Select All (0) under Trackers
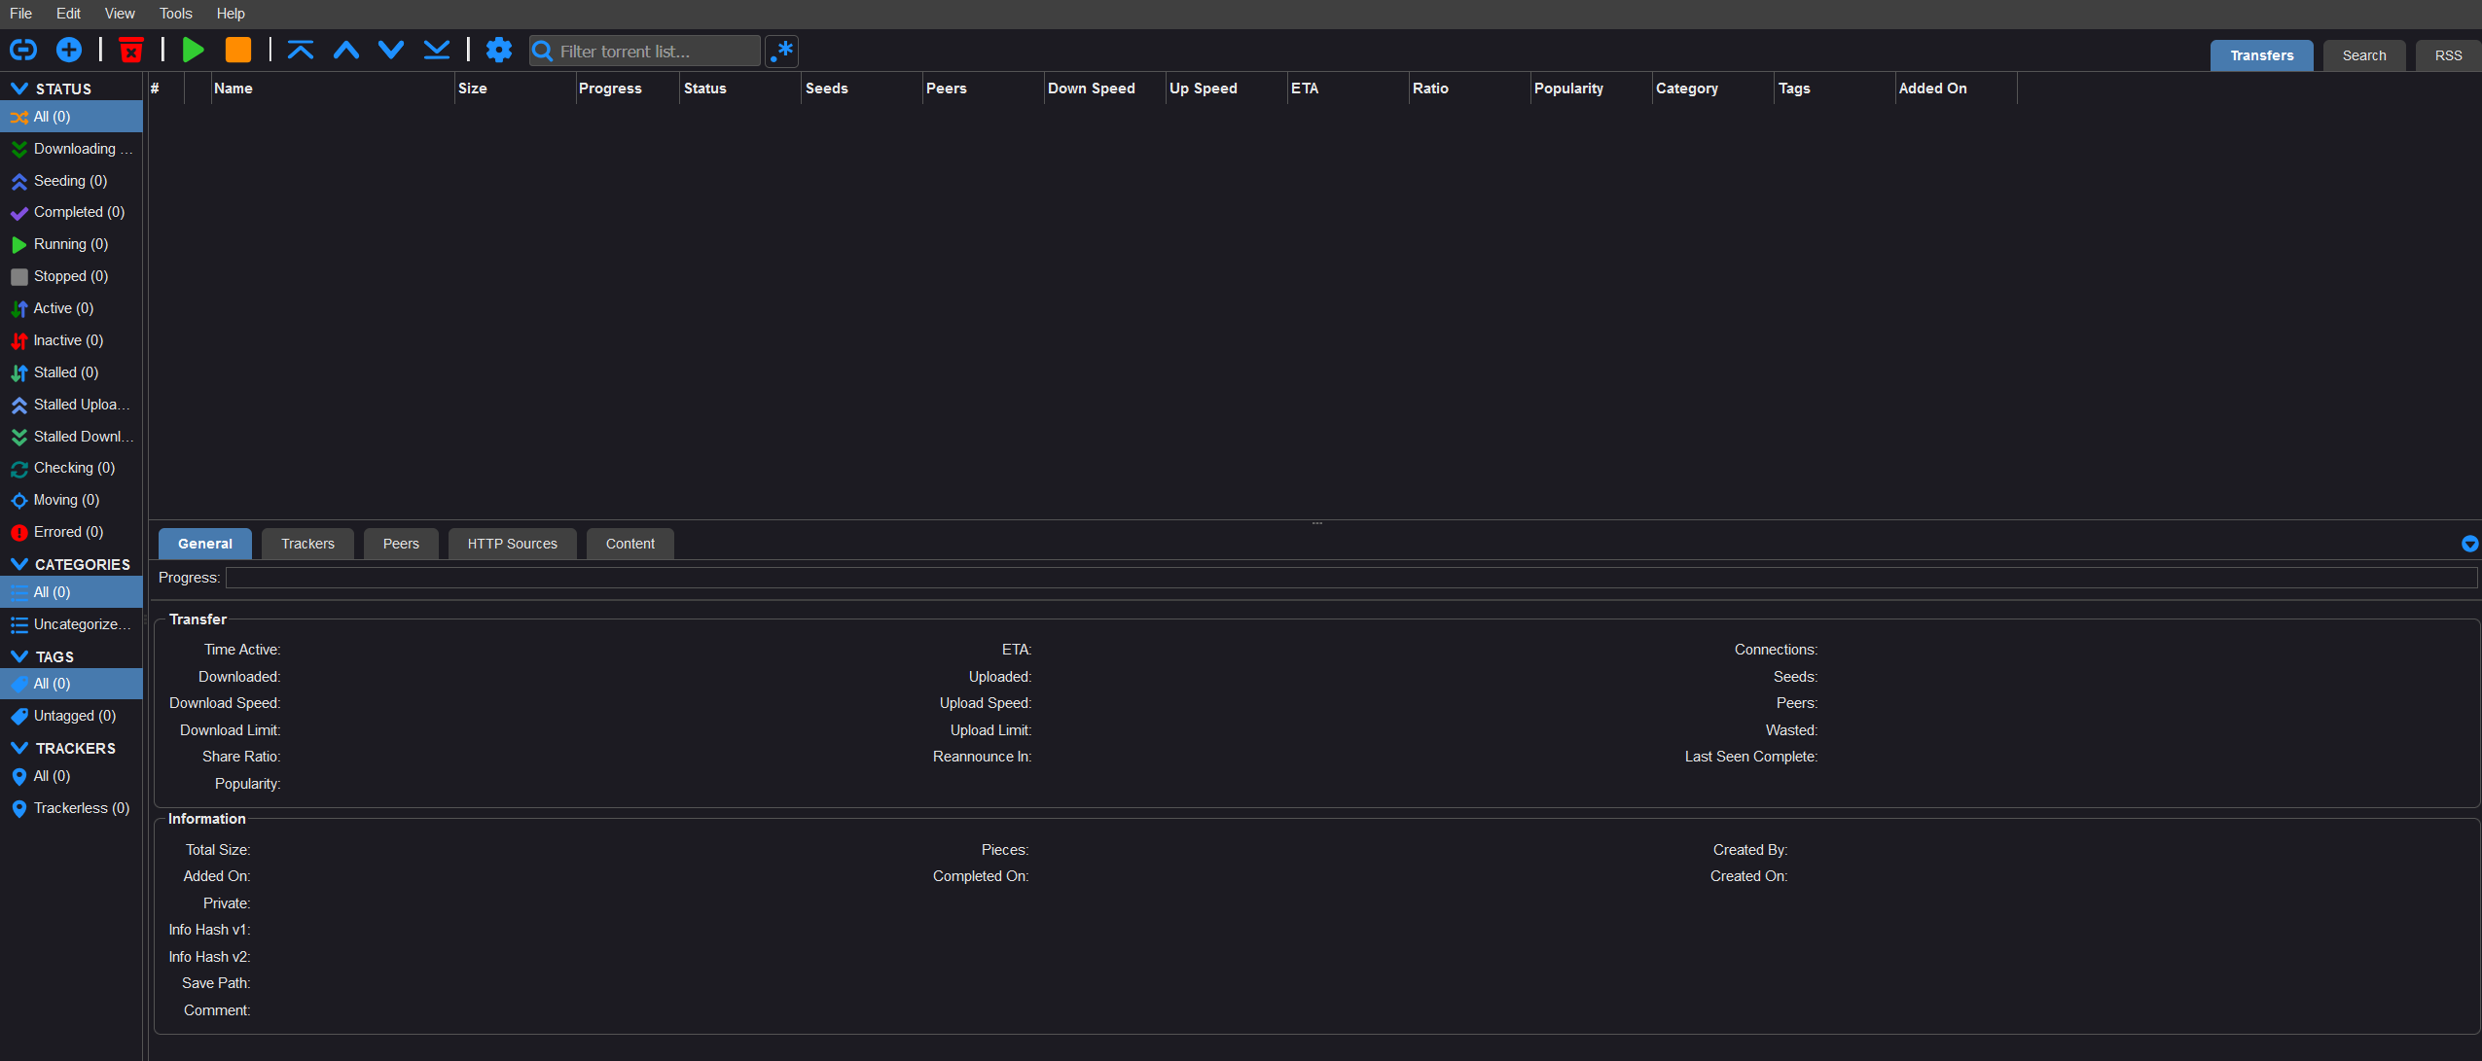This screenshot has height=1061, width=2482. pyautogui.click(x=71, y=776)
